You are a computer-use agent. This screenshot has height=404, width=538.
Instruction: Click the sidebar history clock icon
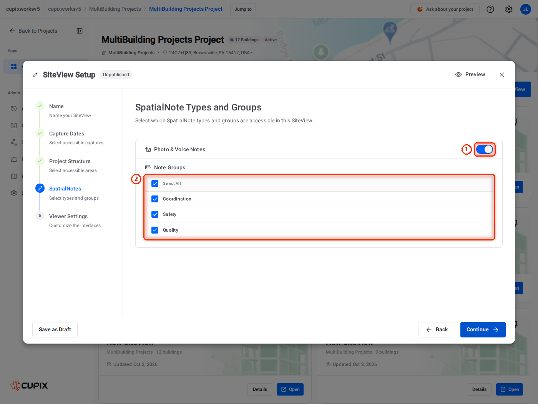[x=14, y=109]
